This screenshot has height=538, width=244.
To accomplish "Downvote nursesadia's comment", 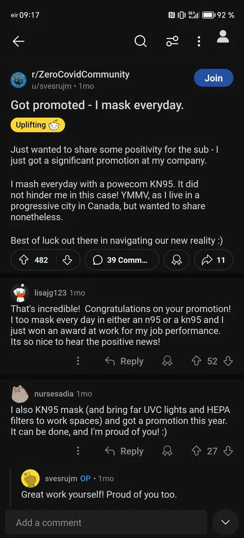I will tap(228, 451).
